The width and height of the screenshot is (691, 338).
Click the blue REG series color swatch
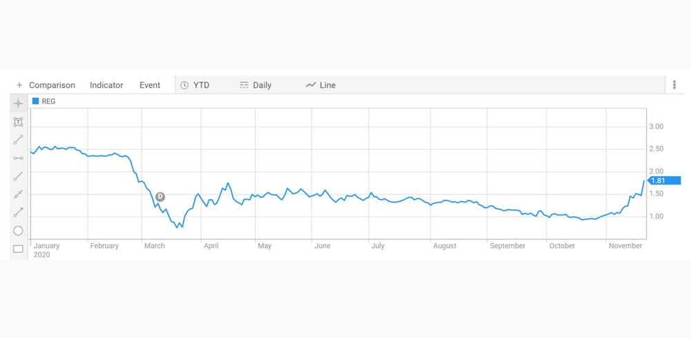point(36,102)
